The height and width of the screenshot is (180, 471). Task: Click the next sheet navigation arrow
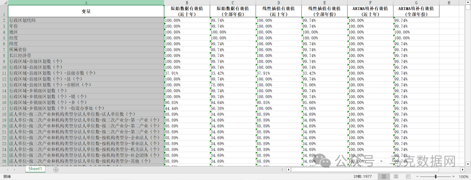(14, 170)
